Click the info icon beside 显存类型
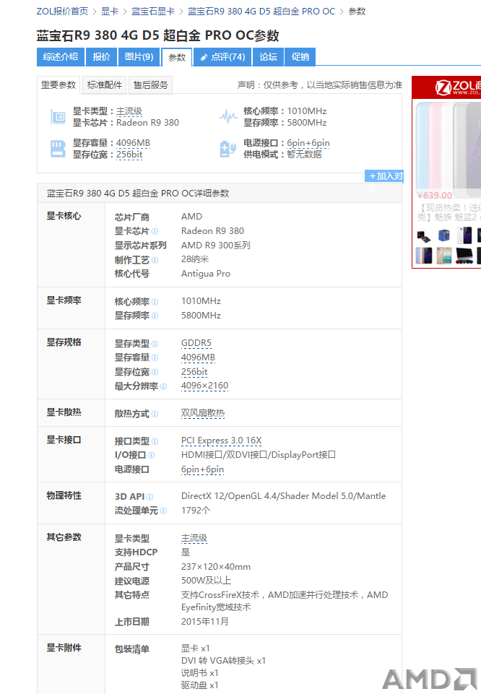Viewport: 481px width, 694px height. coord(155,344)
